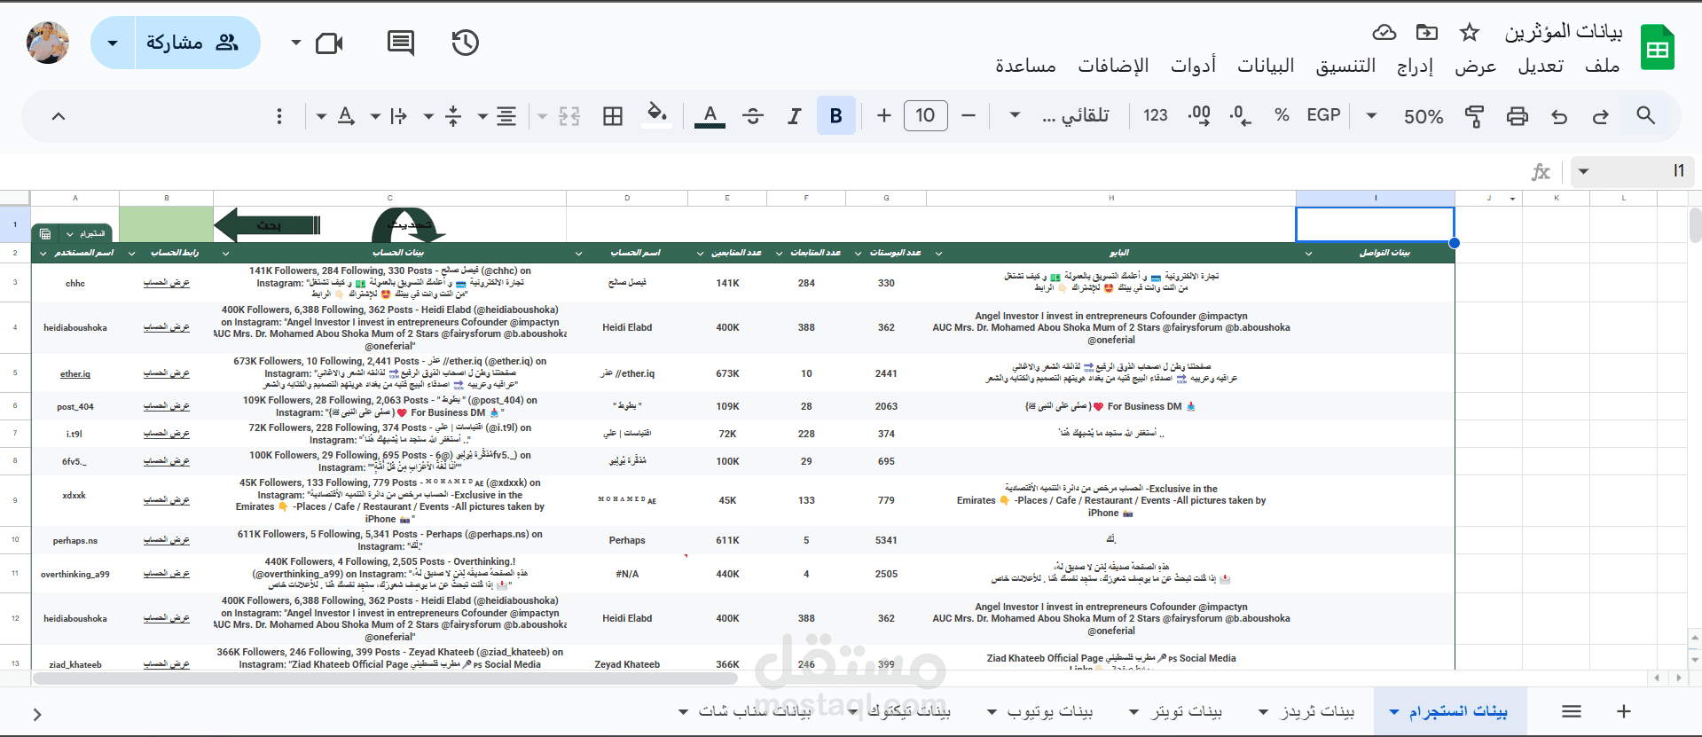The height and width of the screenshot is (737, 1702).
Task: Click the مشاركة share button
Action: click(x=197, y=43)
